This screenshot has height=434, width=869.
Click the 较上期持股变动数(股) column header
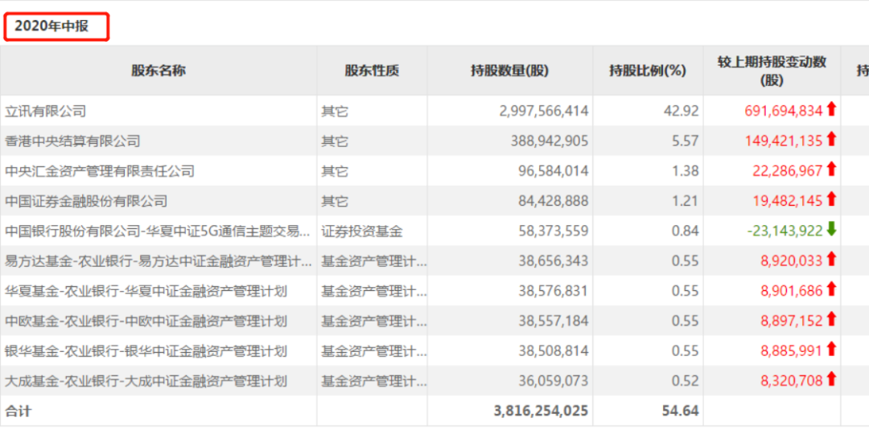[x=772, y=70]
